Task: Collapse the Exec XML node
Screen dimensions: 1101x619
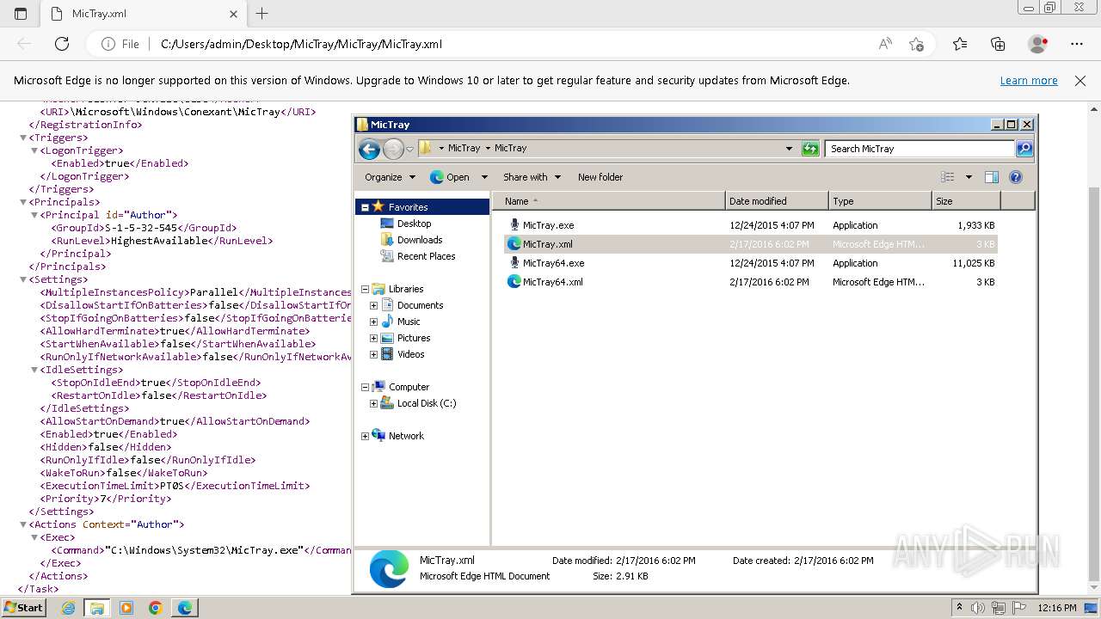Action: click(35, 537)
